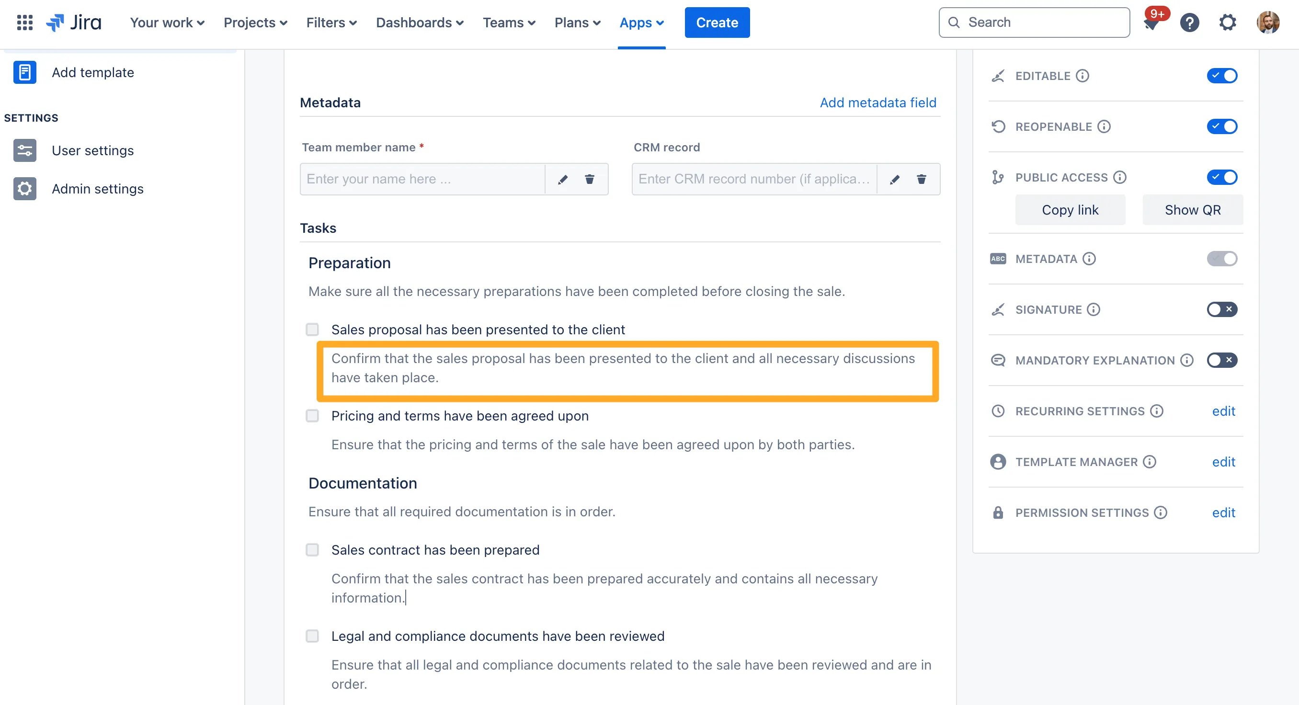The width and height of the screenshot is (1299, 705).
Task: Enable the SIGNATURE toggle
Action: click(1221, 310)
